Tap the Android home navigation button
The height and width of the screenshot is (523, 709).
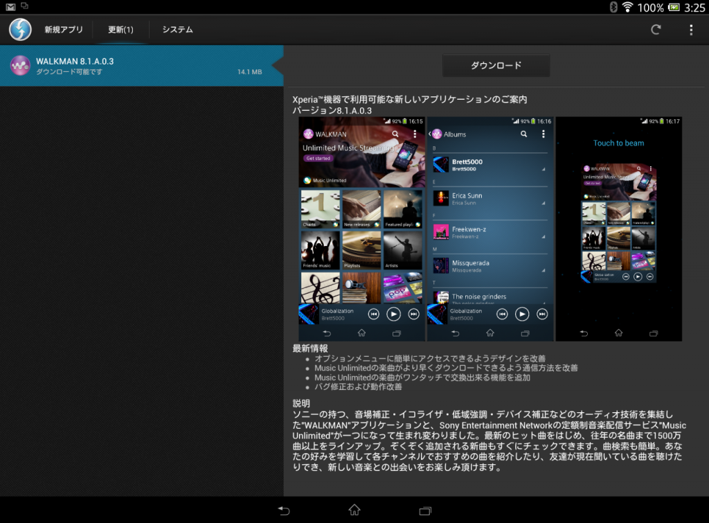tap(354, 510)
